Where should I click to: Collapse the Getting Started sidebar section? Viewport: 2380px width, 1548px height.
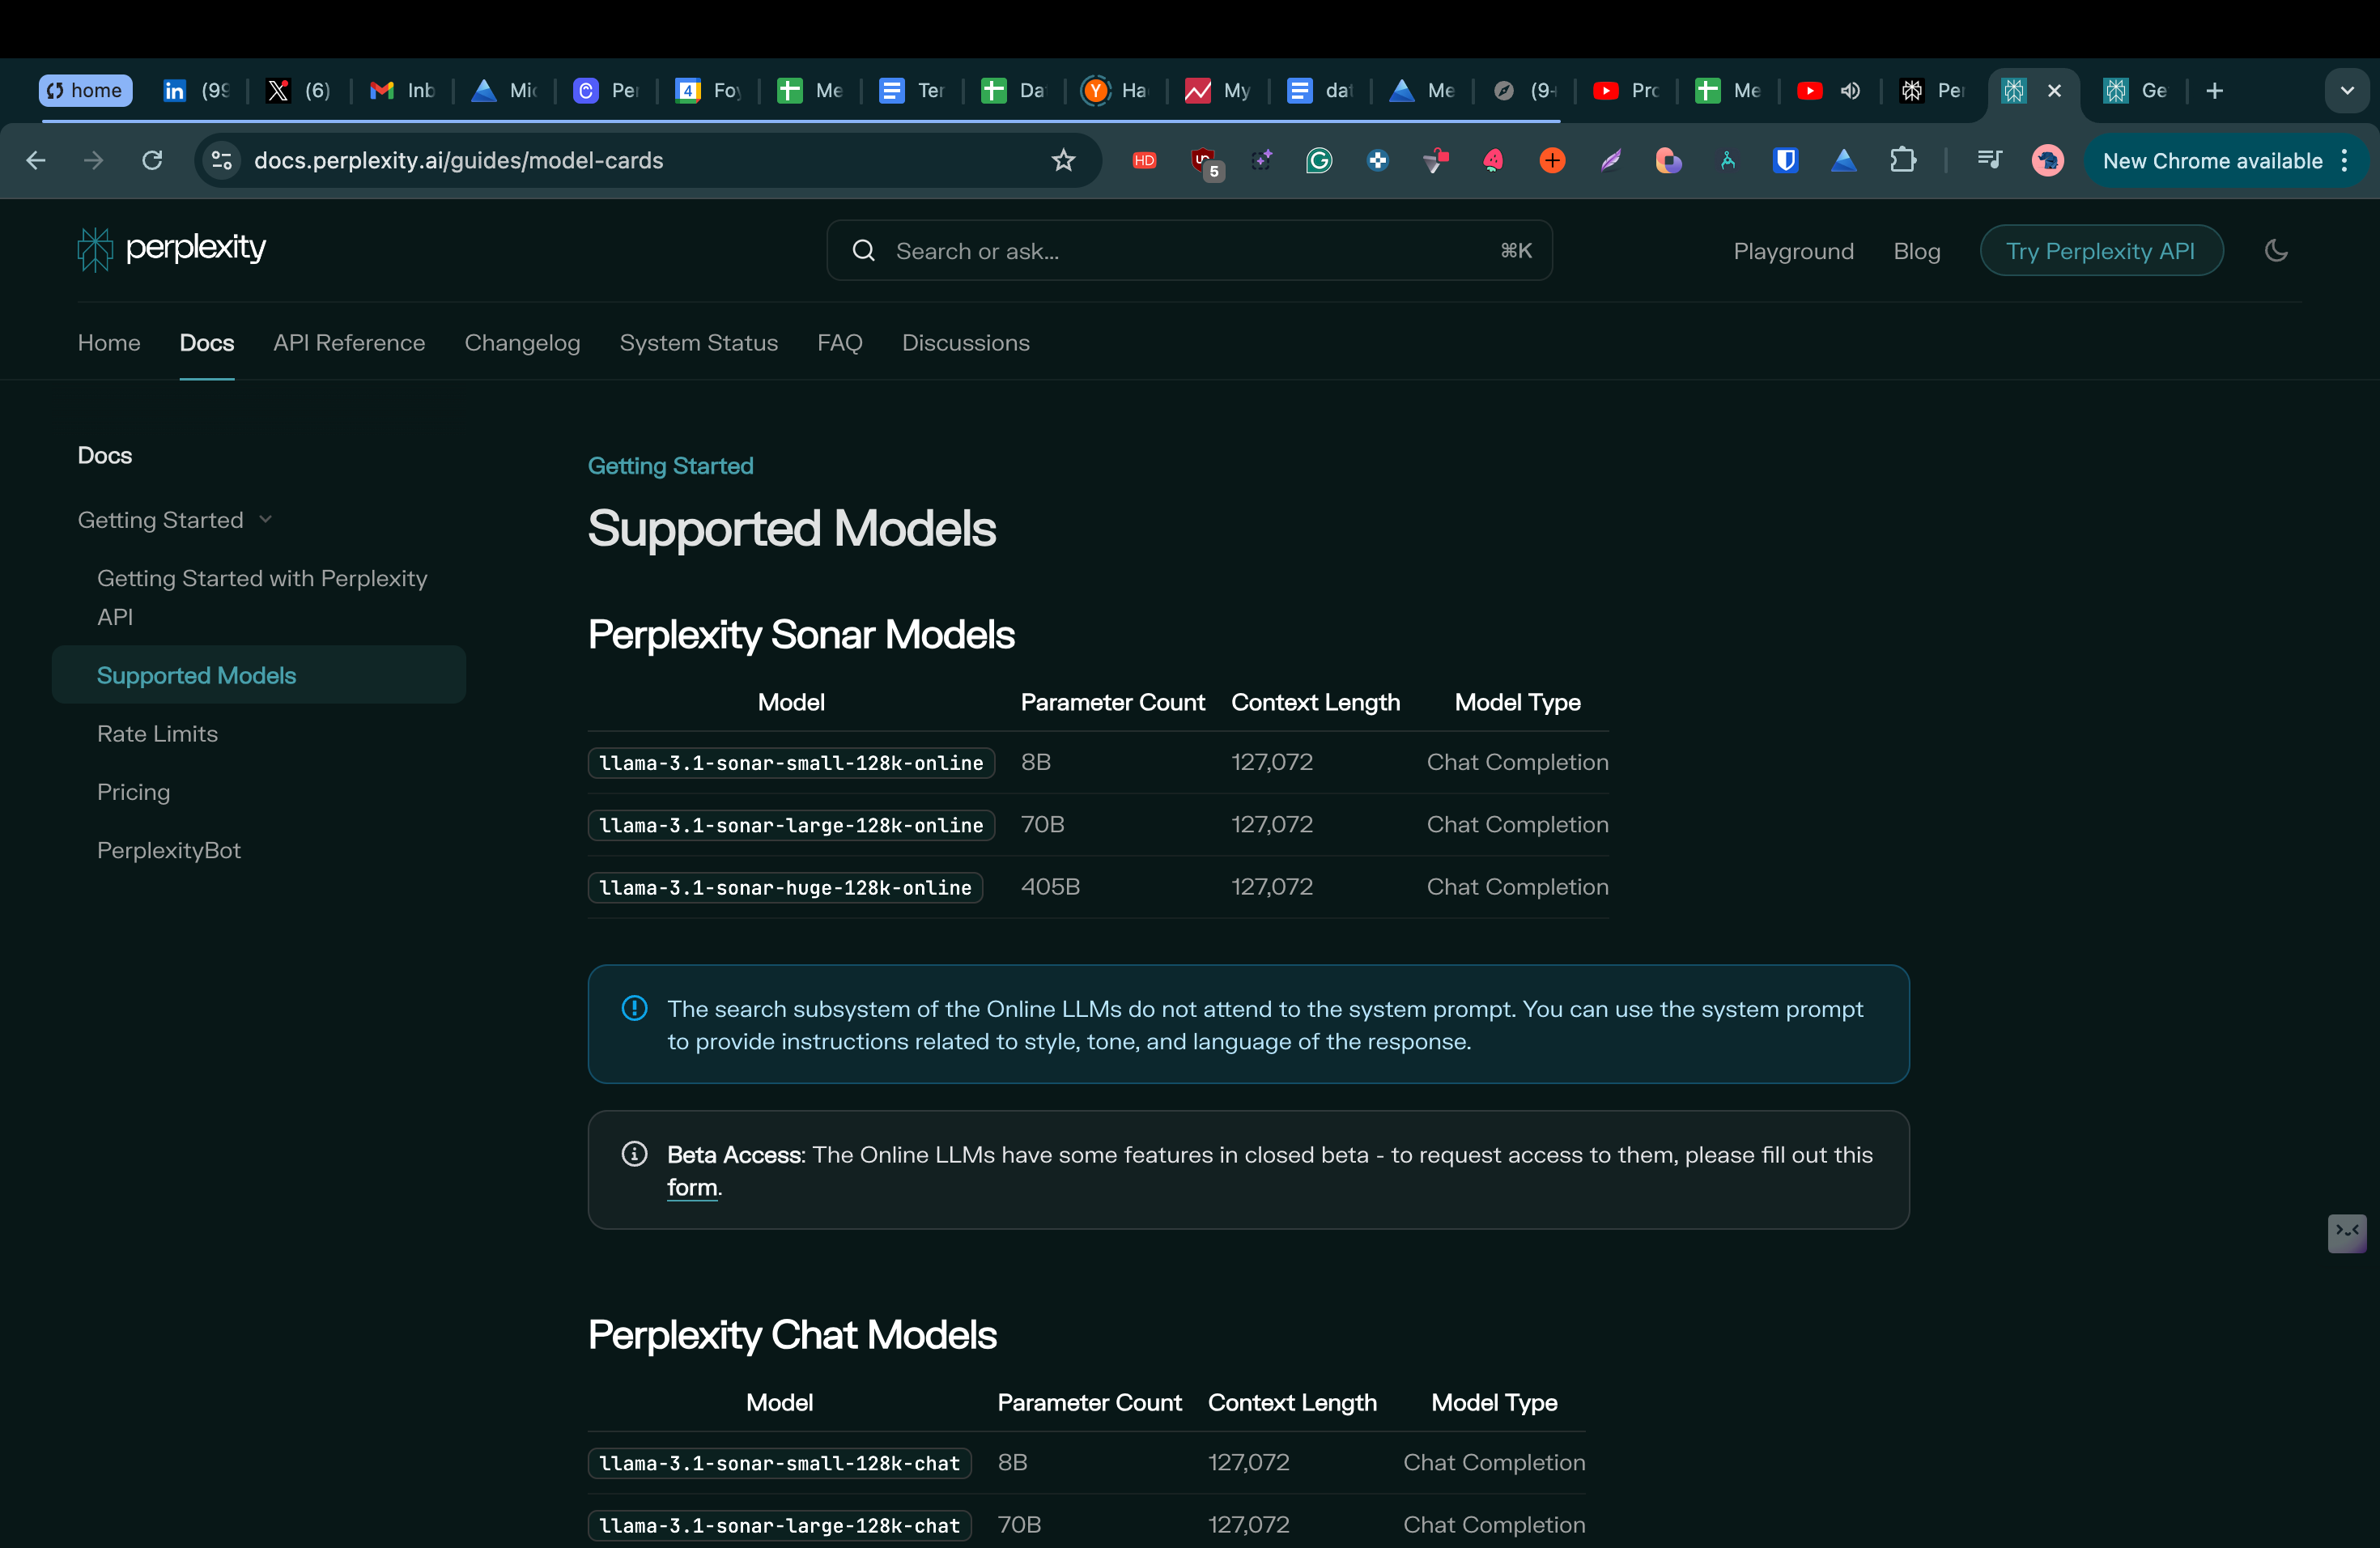(265, 519)
